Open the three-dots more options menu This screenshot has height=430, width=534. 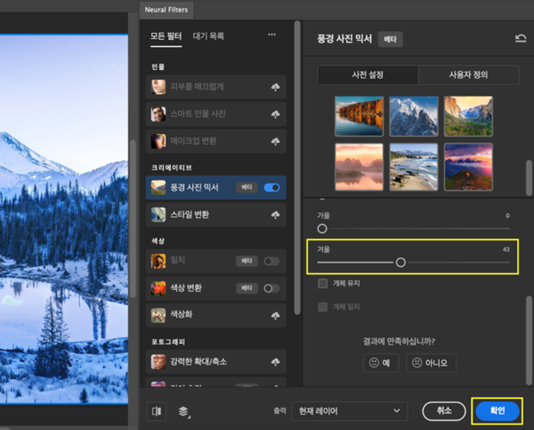[272, 34]
